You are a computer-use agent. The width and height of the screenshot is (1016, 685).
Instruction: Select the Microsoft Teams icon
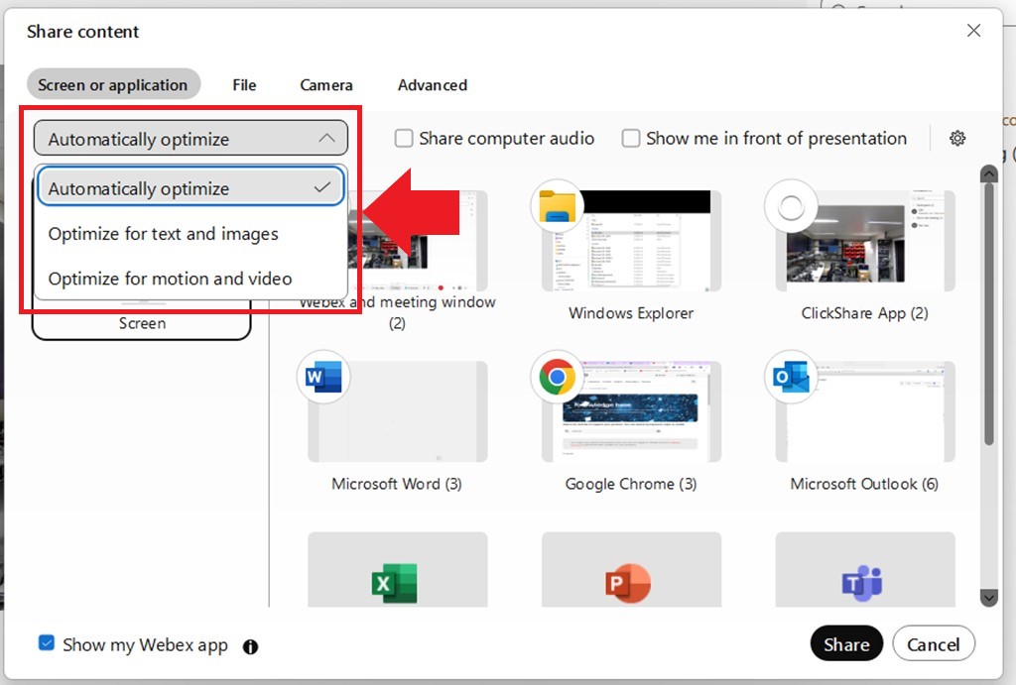(x=861, y=583)
